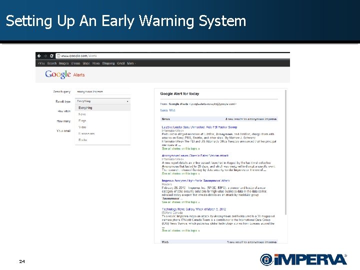See all stories under Vatican Attack article
This screenshot has height=270, width=360.
tap(180, 173)
